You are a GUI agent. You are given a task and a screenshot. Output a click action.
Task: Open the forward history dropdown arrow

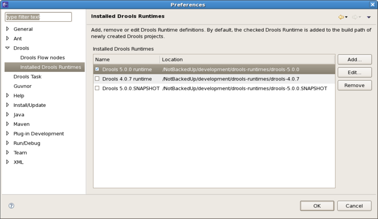[360, 17]
